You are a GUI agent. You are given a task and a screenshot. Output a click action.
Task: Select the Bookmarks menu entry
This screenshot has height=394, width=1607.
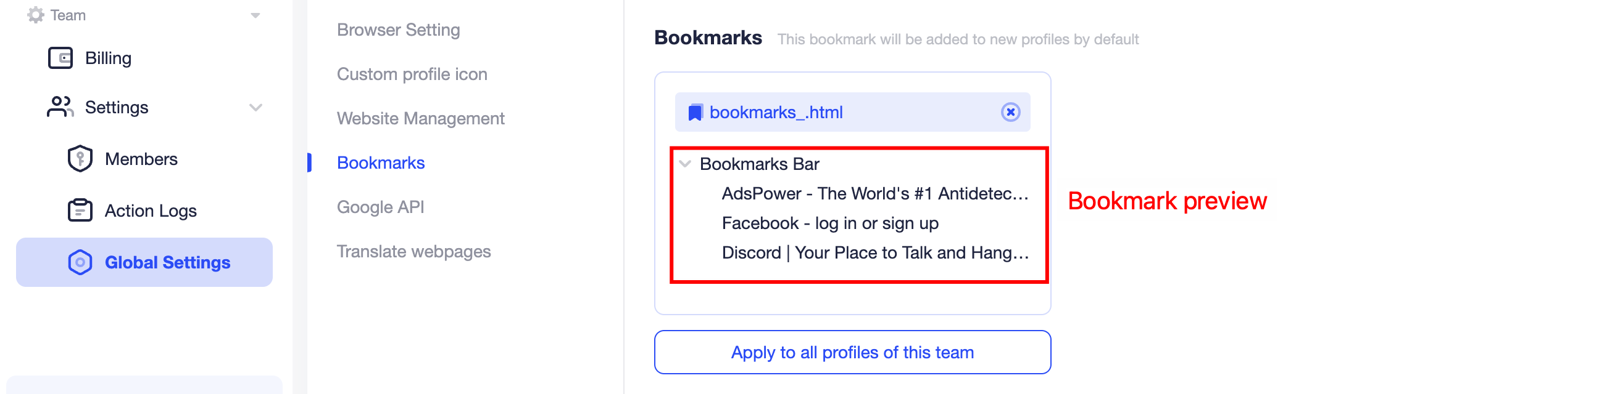381,163
